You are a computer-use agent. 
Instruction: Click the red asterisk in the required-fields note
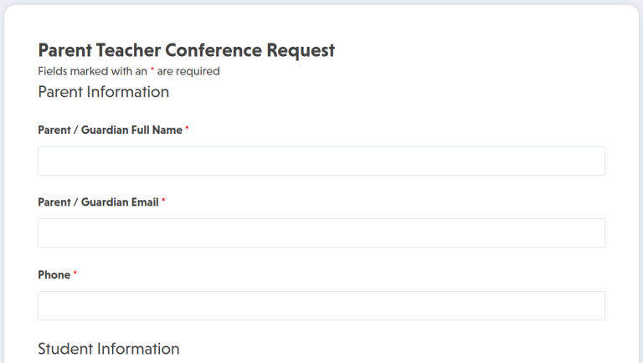click(152, 71)
